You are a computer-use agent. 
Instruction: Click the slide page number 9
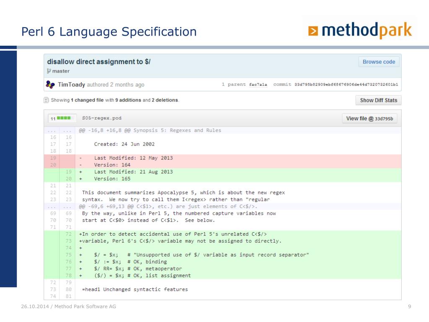coord(410,306)
